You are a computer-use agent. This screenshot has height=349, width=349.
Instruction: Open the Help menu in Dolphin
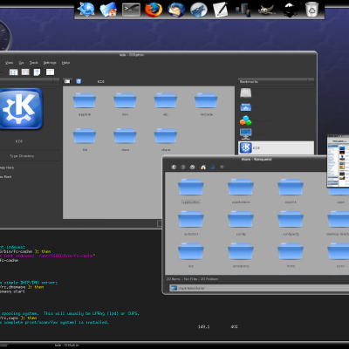pos(65,63)
